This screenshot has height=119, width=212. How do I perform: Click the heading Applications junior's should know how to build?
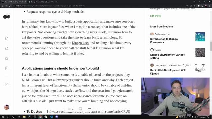(x=60, y=68)
